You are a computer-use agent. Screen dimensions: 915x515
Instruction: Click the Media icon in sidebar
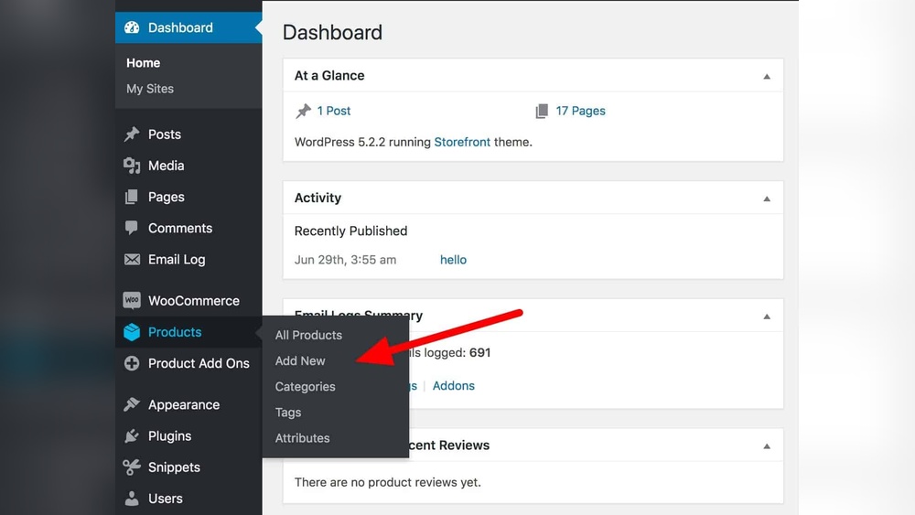(132, 166)
